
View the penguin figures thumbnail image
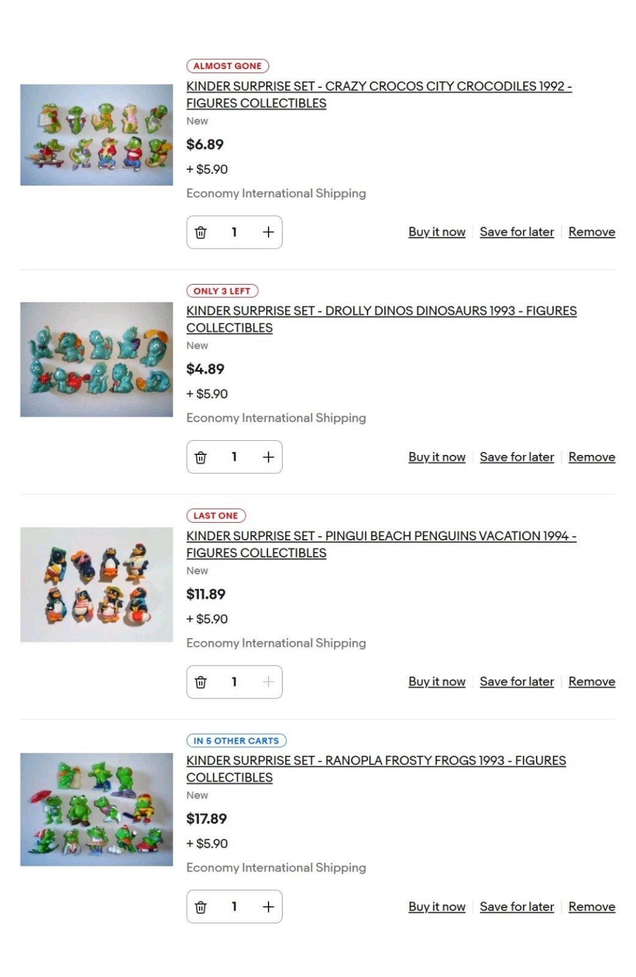point(96,585)
